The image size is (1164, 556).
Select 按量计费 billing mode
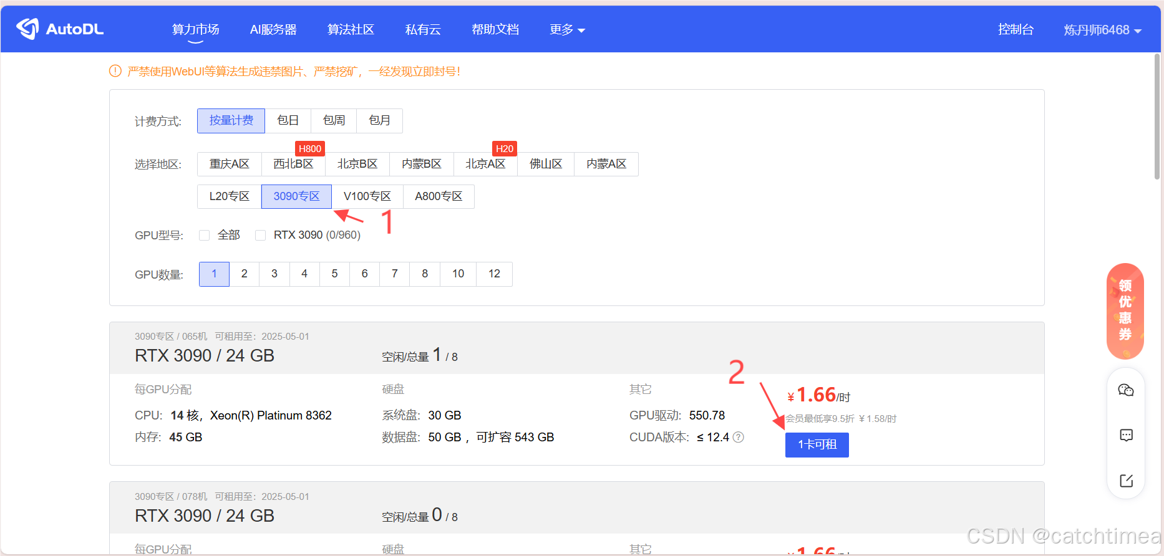[x=231, y=121]
